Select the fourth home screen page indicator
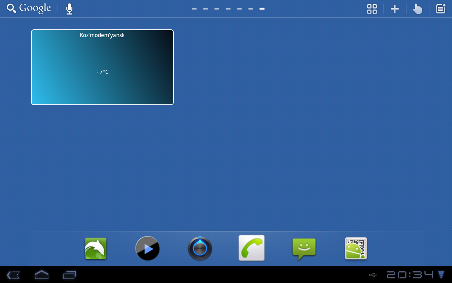 tap(228, 9)
